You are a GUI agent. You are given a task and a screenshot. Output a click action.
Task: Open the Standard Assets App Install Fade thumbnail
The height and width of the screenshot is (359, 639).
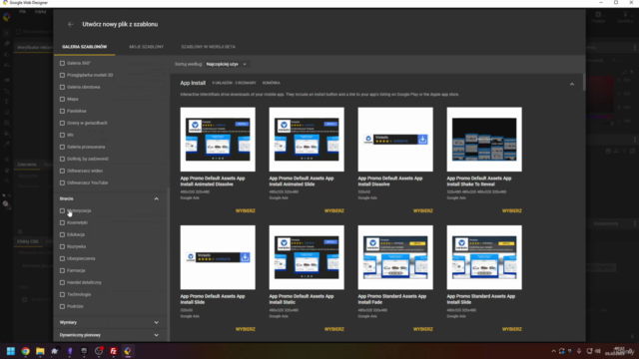(395, 257)
